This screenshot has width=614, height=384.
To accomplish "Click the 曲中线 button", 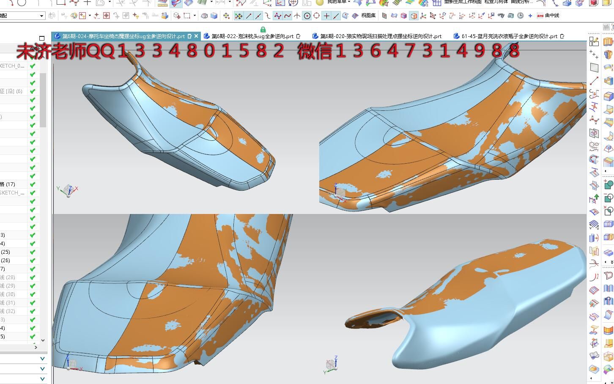I will pos(548,16).
